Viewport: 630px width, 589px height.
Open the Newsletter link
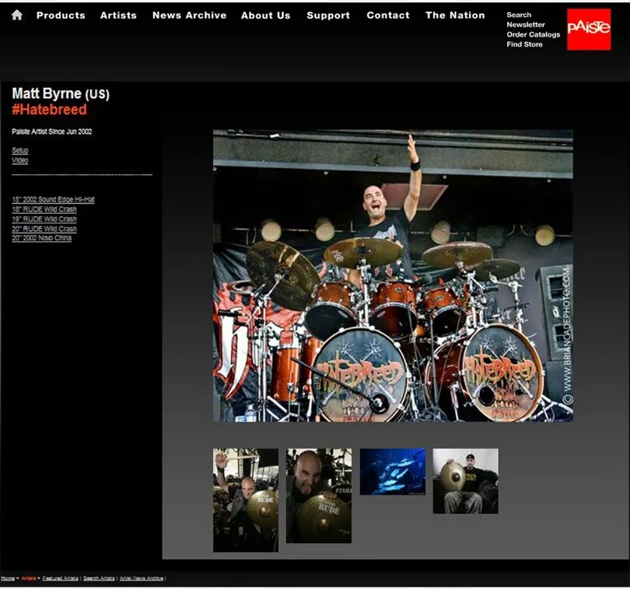526,25
